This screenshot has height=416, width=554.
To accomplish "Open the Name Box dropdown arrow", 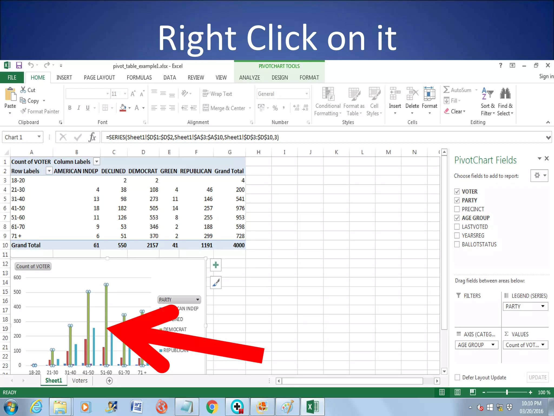I will pos(39,137).
